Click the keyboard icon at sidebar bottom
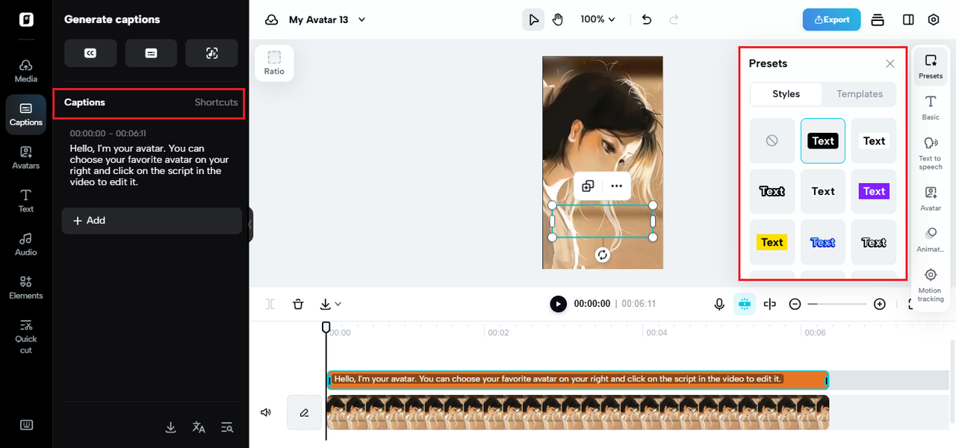Viewport: 956px width, 448px height. click(x=26, y=425)
